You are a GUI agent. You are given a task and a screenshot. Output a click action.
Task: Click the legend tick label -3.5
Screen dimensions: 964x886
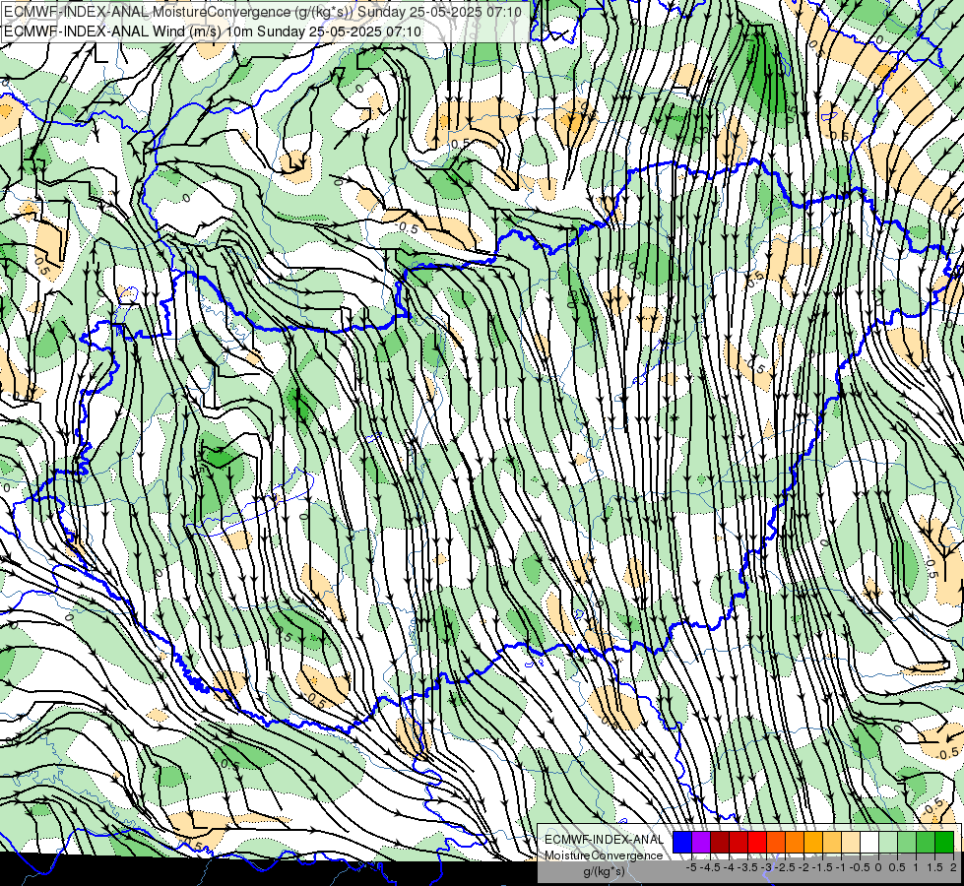click(x=747, y=867)
